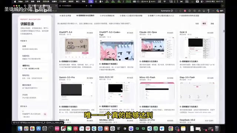The height and width of the screenshot is (133, 237).
Task: Click the DeepSeek-V3.2 card title
Action: 187,120
